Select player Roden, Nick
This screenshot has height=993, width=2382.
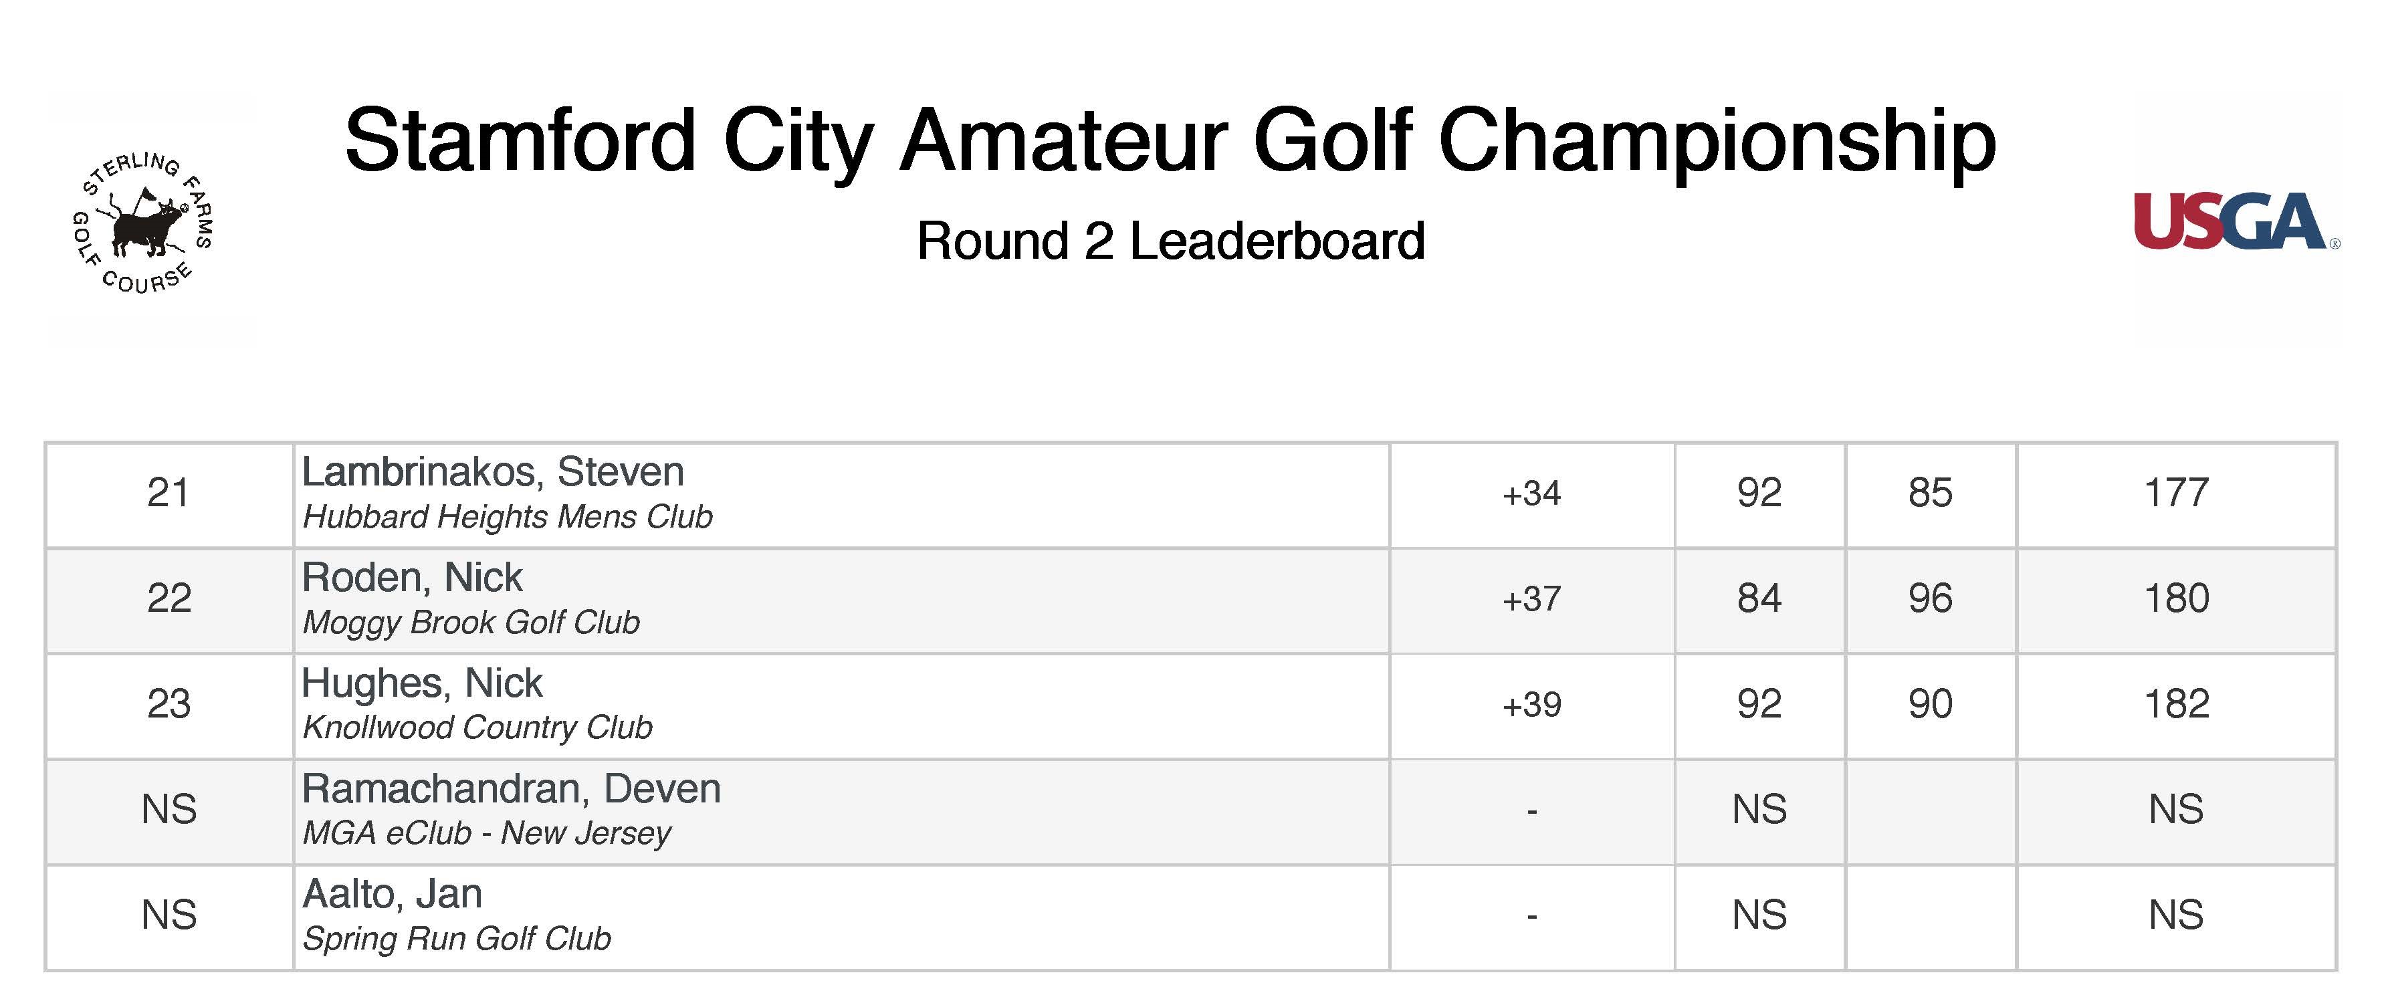point(413,578)
